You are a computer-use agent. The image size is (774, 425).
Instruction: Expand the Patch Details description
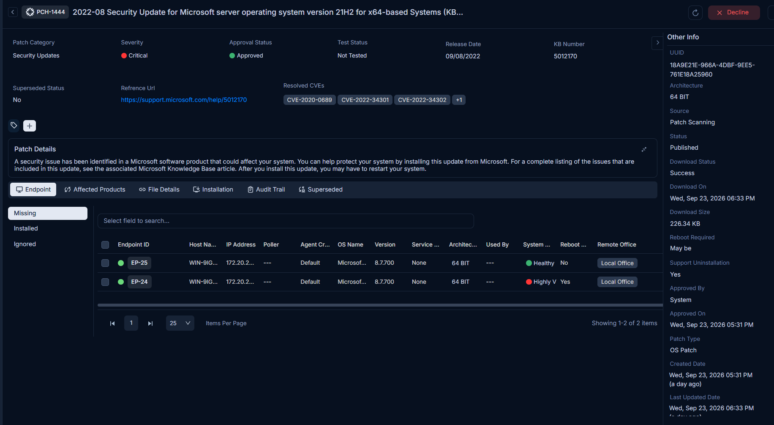(644, 149)
